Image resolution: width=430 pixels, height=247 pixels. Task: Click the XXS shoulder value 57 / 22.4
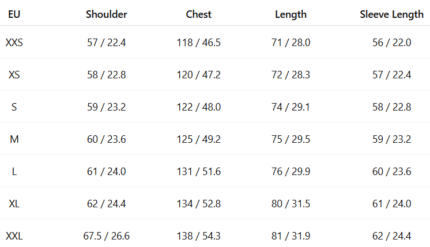pyautogui.click(x=106, y=42)
